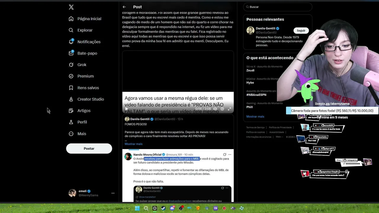Image resolution: width=379 pixels, height=213 pixels.
Task: Open Explorar in the sidebar
Action: pos(81,30)
